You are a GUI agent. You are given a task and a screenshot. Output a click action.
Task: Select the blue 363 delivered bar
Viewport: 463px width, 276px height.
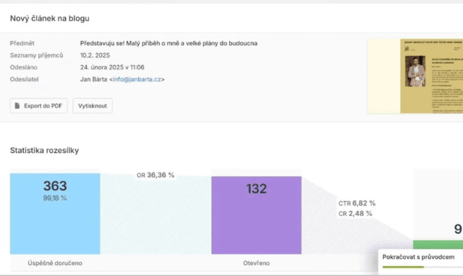(x=55, y=213)
